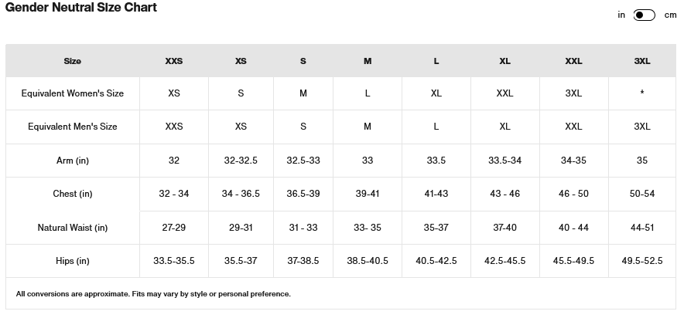Select the natural waist value 27-29
This screenshot has width=684, height=318.
pyautogui.click(x=174, y=228)
